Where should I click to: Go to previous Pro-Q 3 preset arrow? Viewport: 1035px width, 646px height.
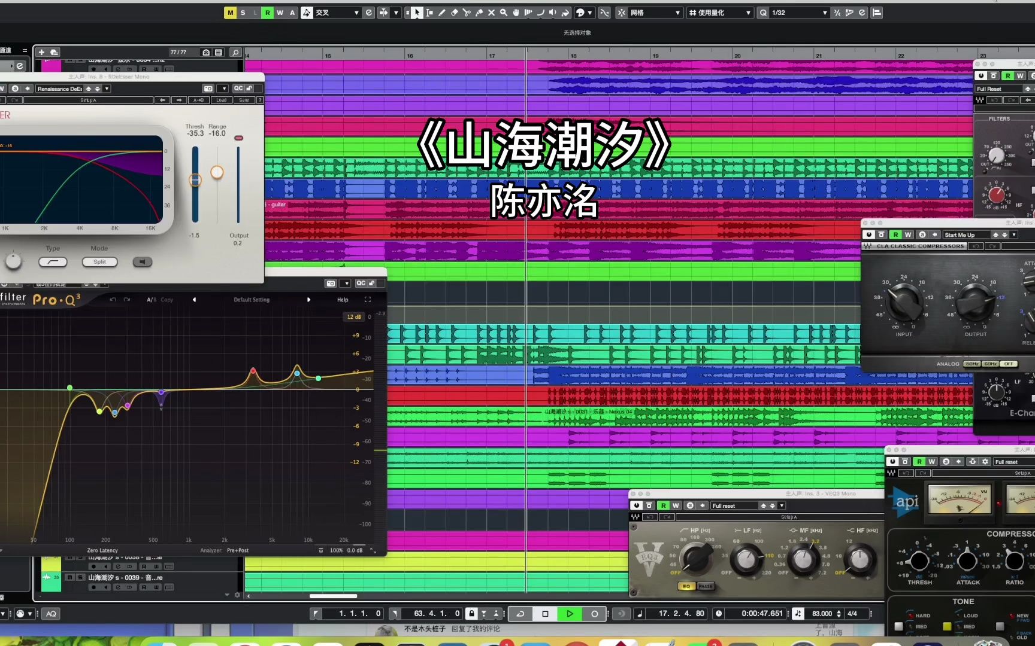coord(194,300)
